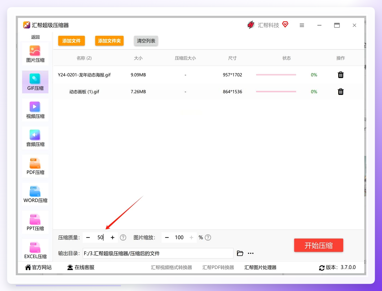Screen dimensions: 382x291
Task: Click the 输出目录 path field
Action: point(158,253)
